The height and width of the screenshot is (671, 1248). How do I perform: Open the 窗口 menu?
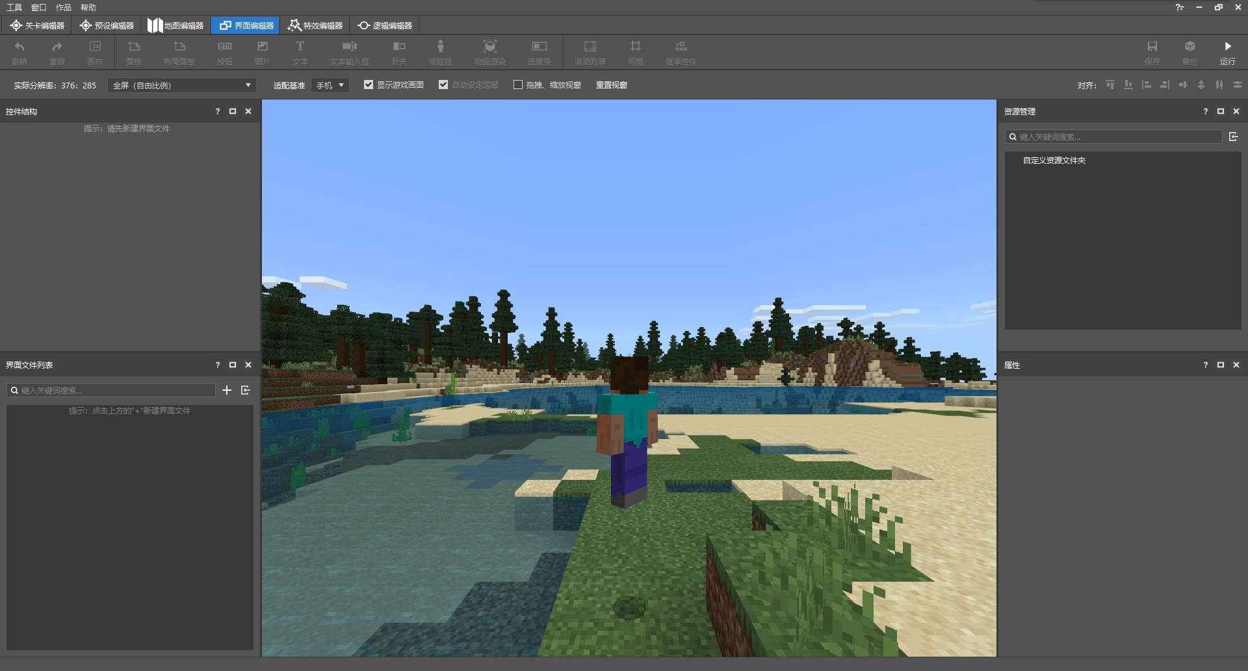pos(39,8)
